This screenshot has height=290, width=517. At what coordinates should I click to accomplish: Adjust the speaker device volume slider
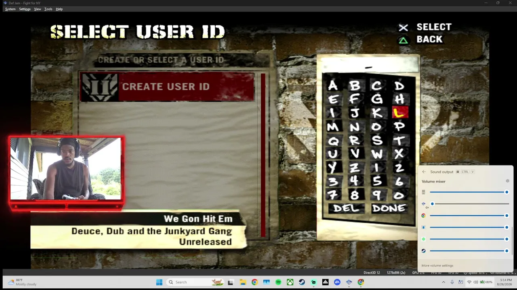coord(469,192)
